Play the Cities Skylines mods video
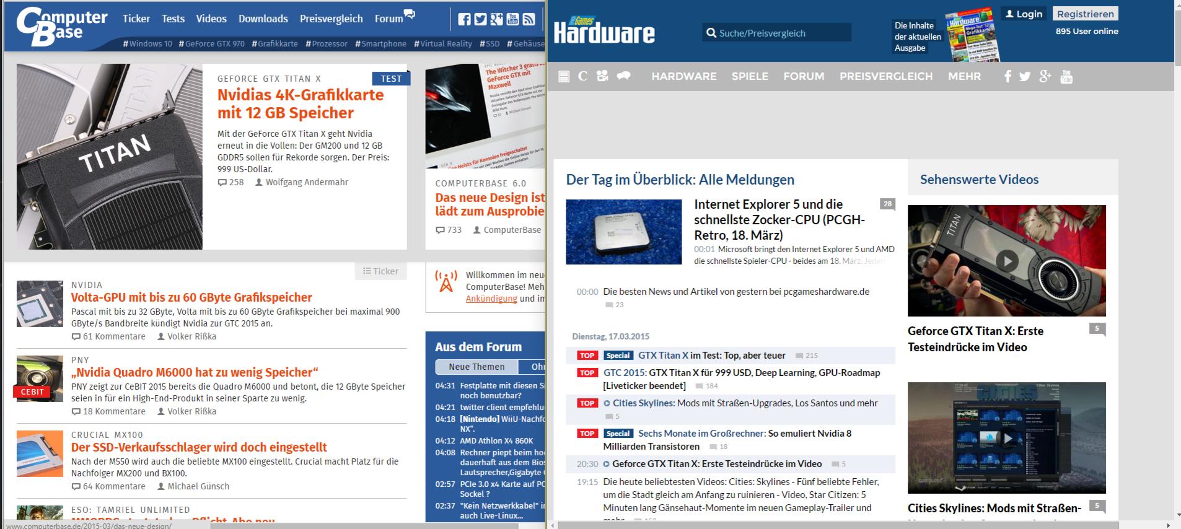Image resolution: width=1181 pixels, height=529 pixels. [1007, 438]
